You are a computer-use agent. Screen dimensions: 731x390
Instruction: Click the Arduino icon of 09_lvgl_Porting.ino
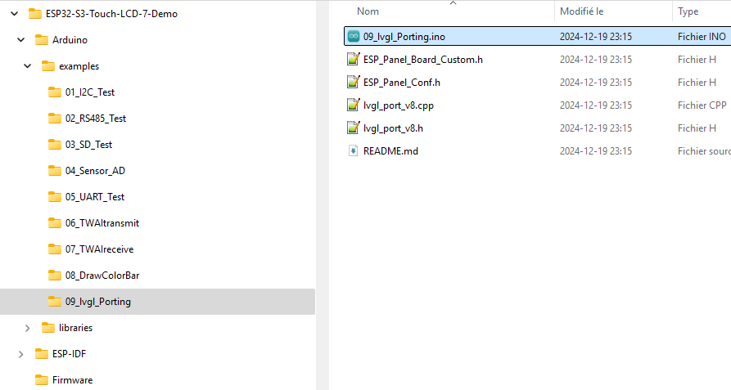[354, 36]
